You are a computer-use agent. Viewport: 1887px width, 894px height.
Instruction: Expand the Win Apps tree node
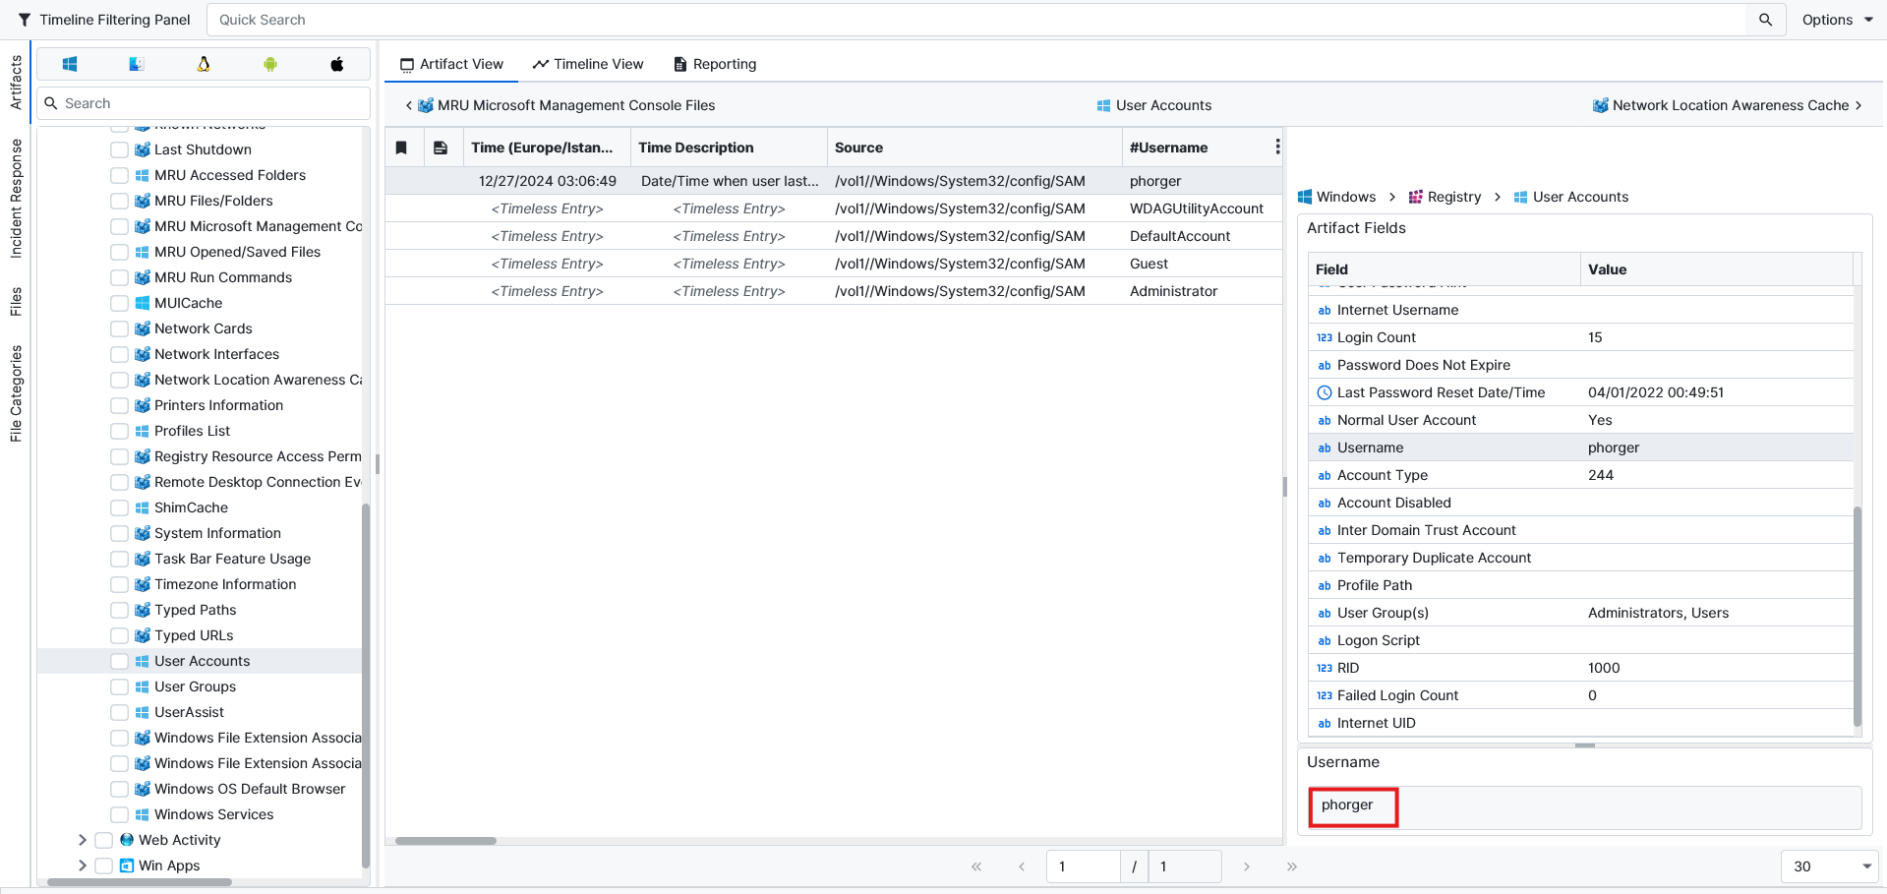tap(83, 865)
